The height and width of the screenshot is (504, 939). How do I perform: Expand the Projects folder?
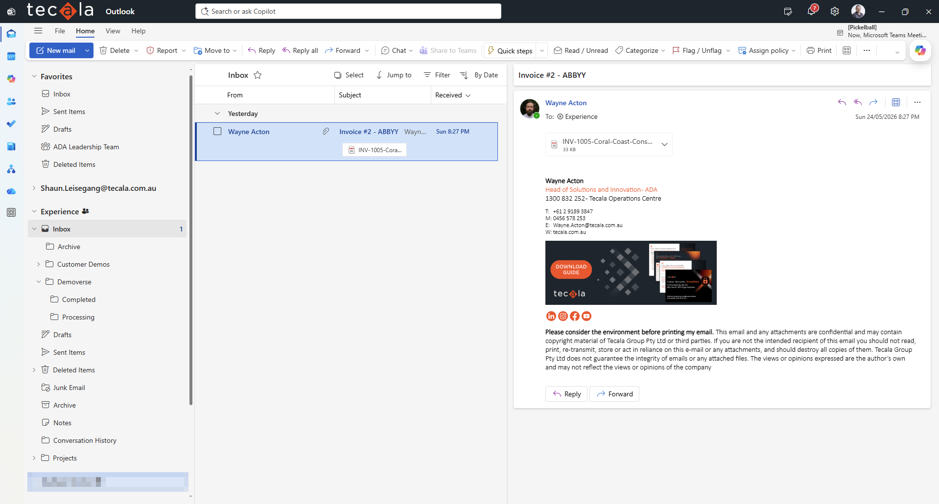coord(34,458)
